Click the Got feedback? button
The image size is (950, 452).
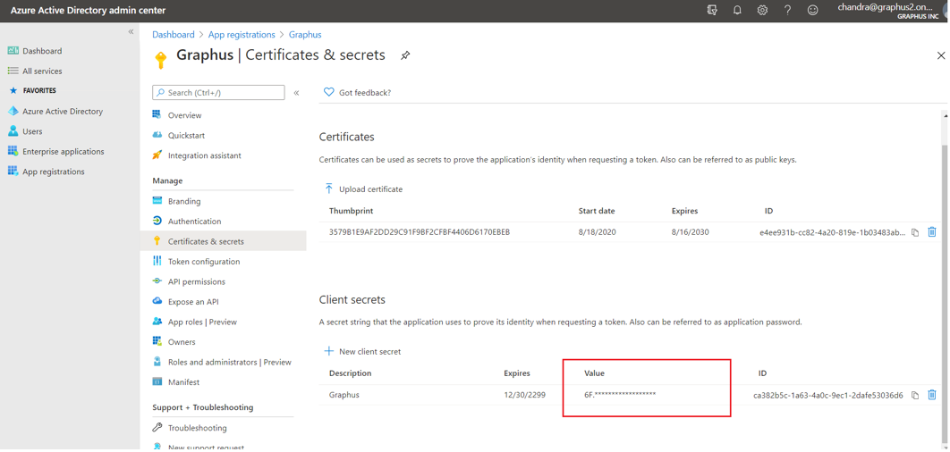(358, 93)
